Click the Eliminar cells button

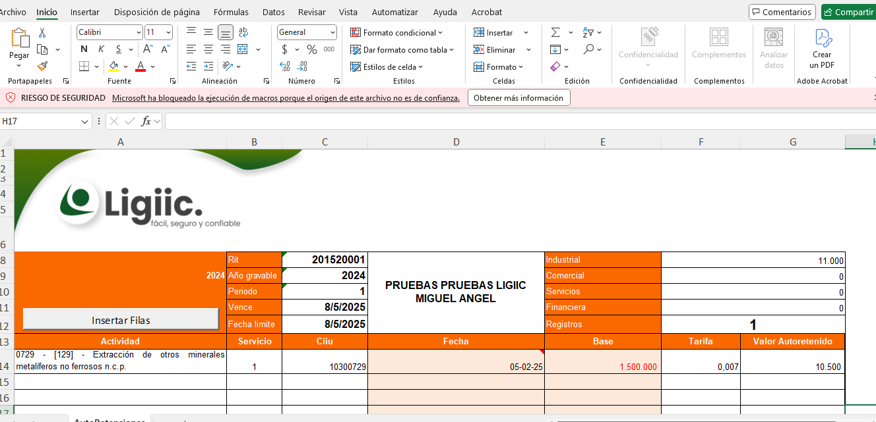tap(495, 49)
